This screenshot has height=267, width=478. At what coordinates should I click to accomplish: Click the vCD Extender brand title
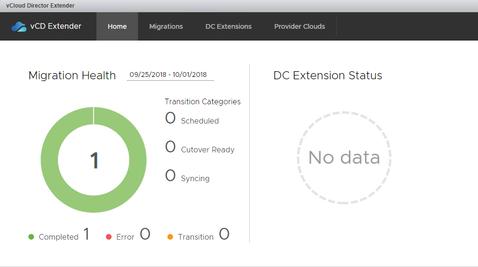tap(56, 26)
